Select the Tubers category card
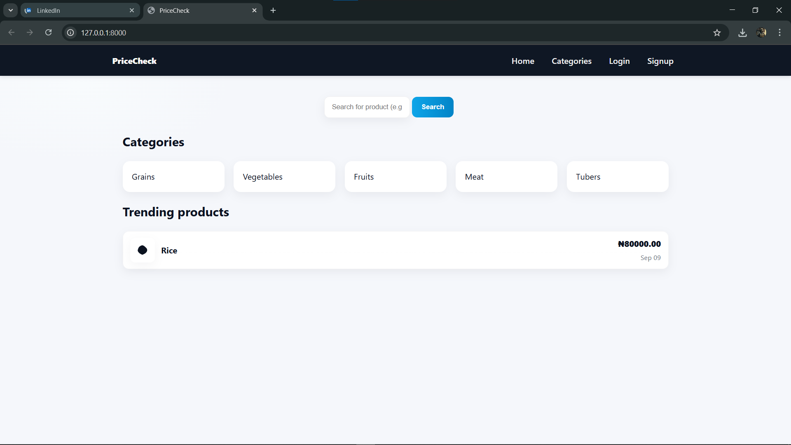 [x=618, y=177]
